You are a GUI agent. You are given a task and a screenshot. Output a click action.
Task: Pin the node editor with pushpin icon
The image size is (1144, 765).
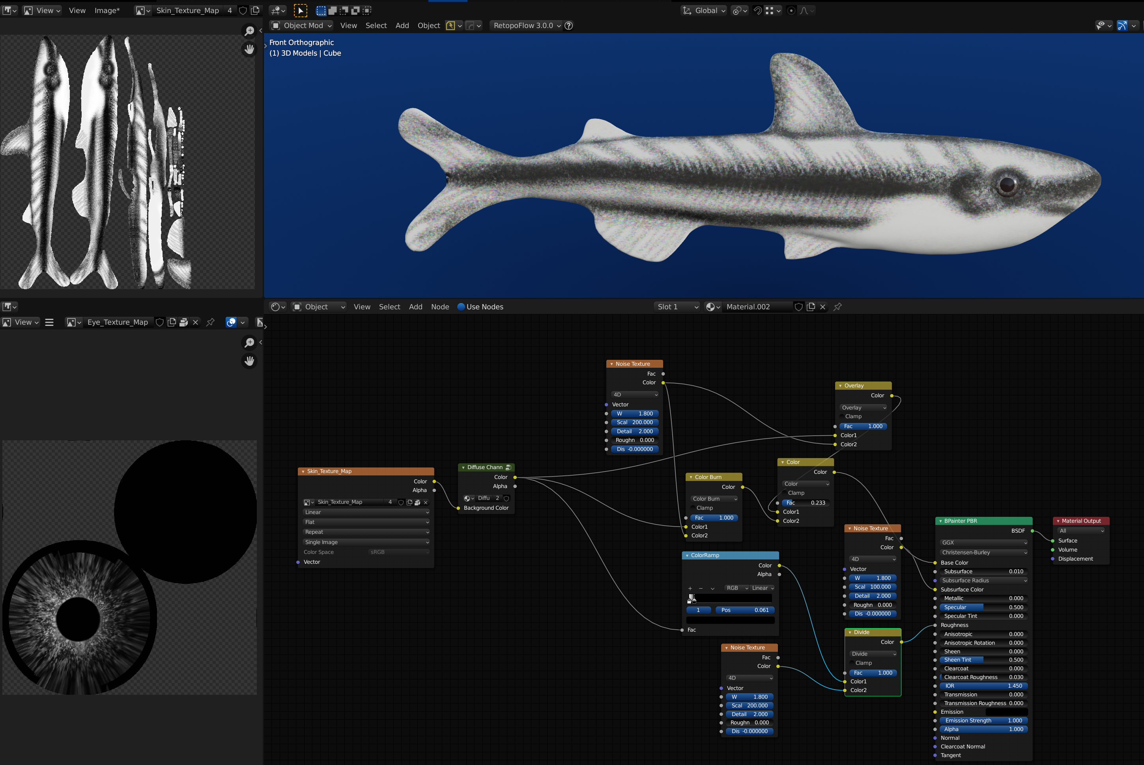pos(837,307)
